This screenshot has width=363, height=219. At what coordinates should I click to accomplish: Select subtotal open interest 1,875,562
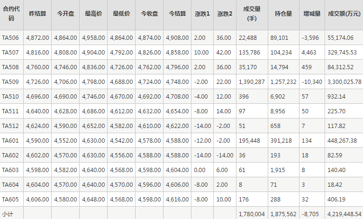[283, 214]
